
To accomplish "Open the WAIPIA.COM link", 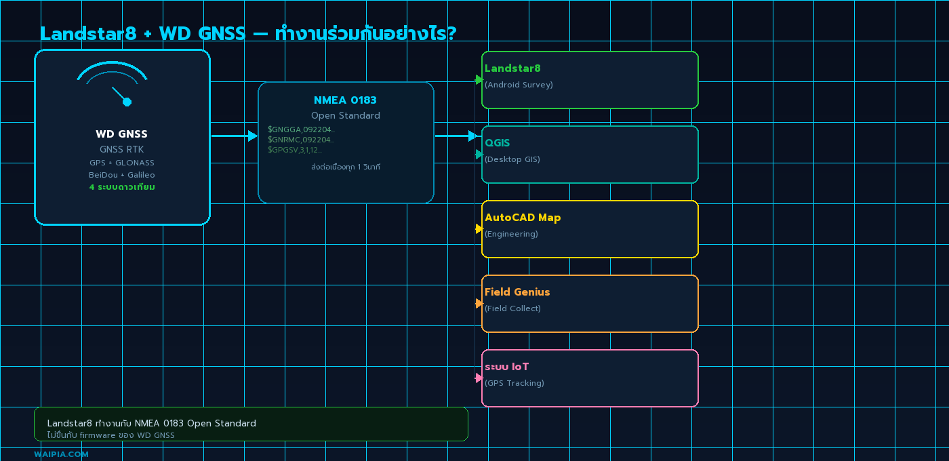I will [61, 454].
